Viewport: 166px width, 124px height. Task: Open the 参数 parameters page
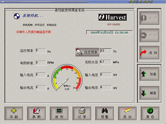coord(36,113)
